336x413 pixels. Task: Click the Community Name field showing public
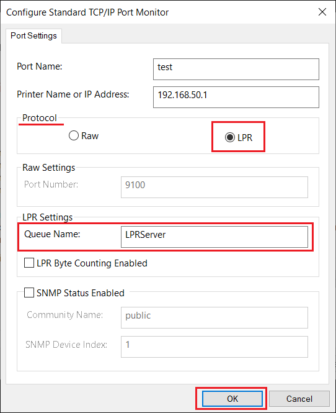point(214,317)
